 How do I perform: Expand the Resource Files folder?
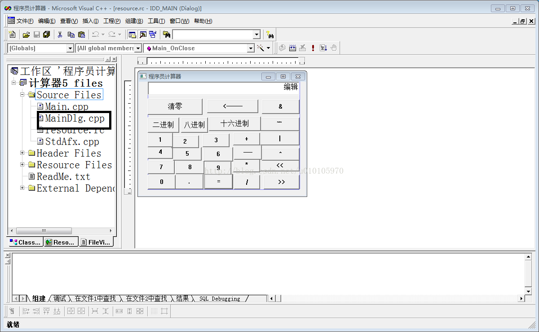click(x=22, y=165)
